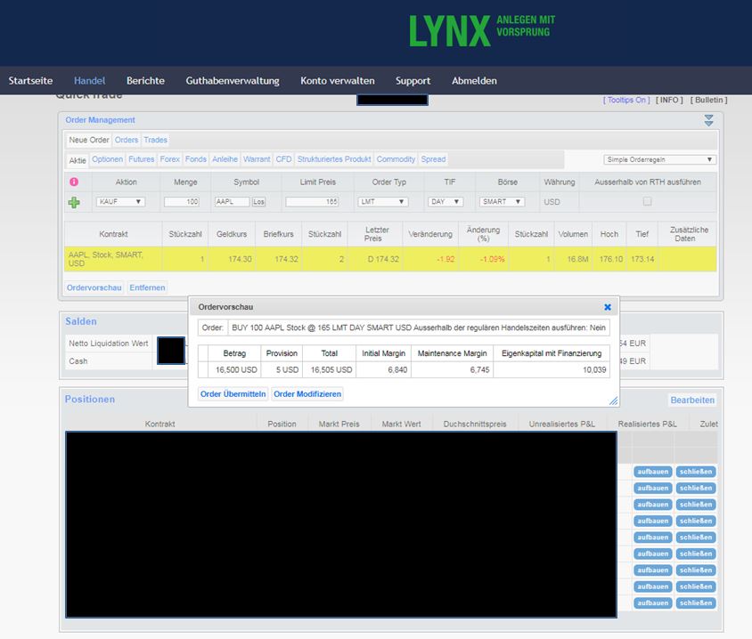752x639 pixels.
Task: Click the INFO link
Action: [669, 100]
